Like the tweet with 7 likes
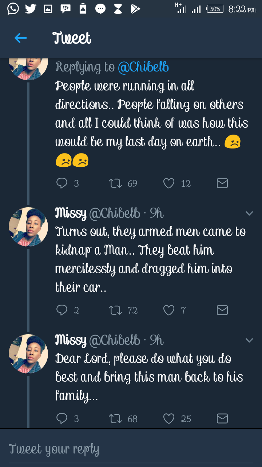Image resolution: width=262 pixels, height=467 pixels. point(169,310)
